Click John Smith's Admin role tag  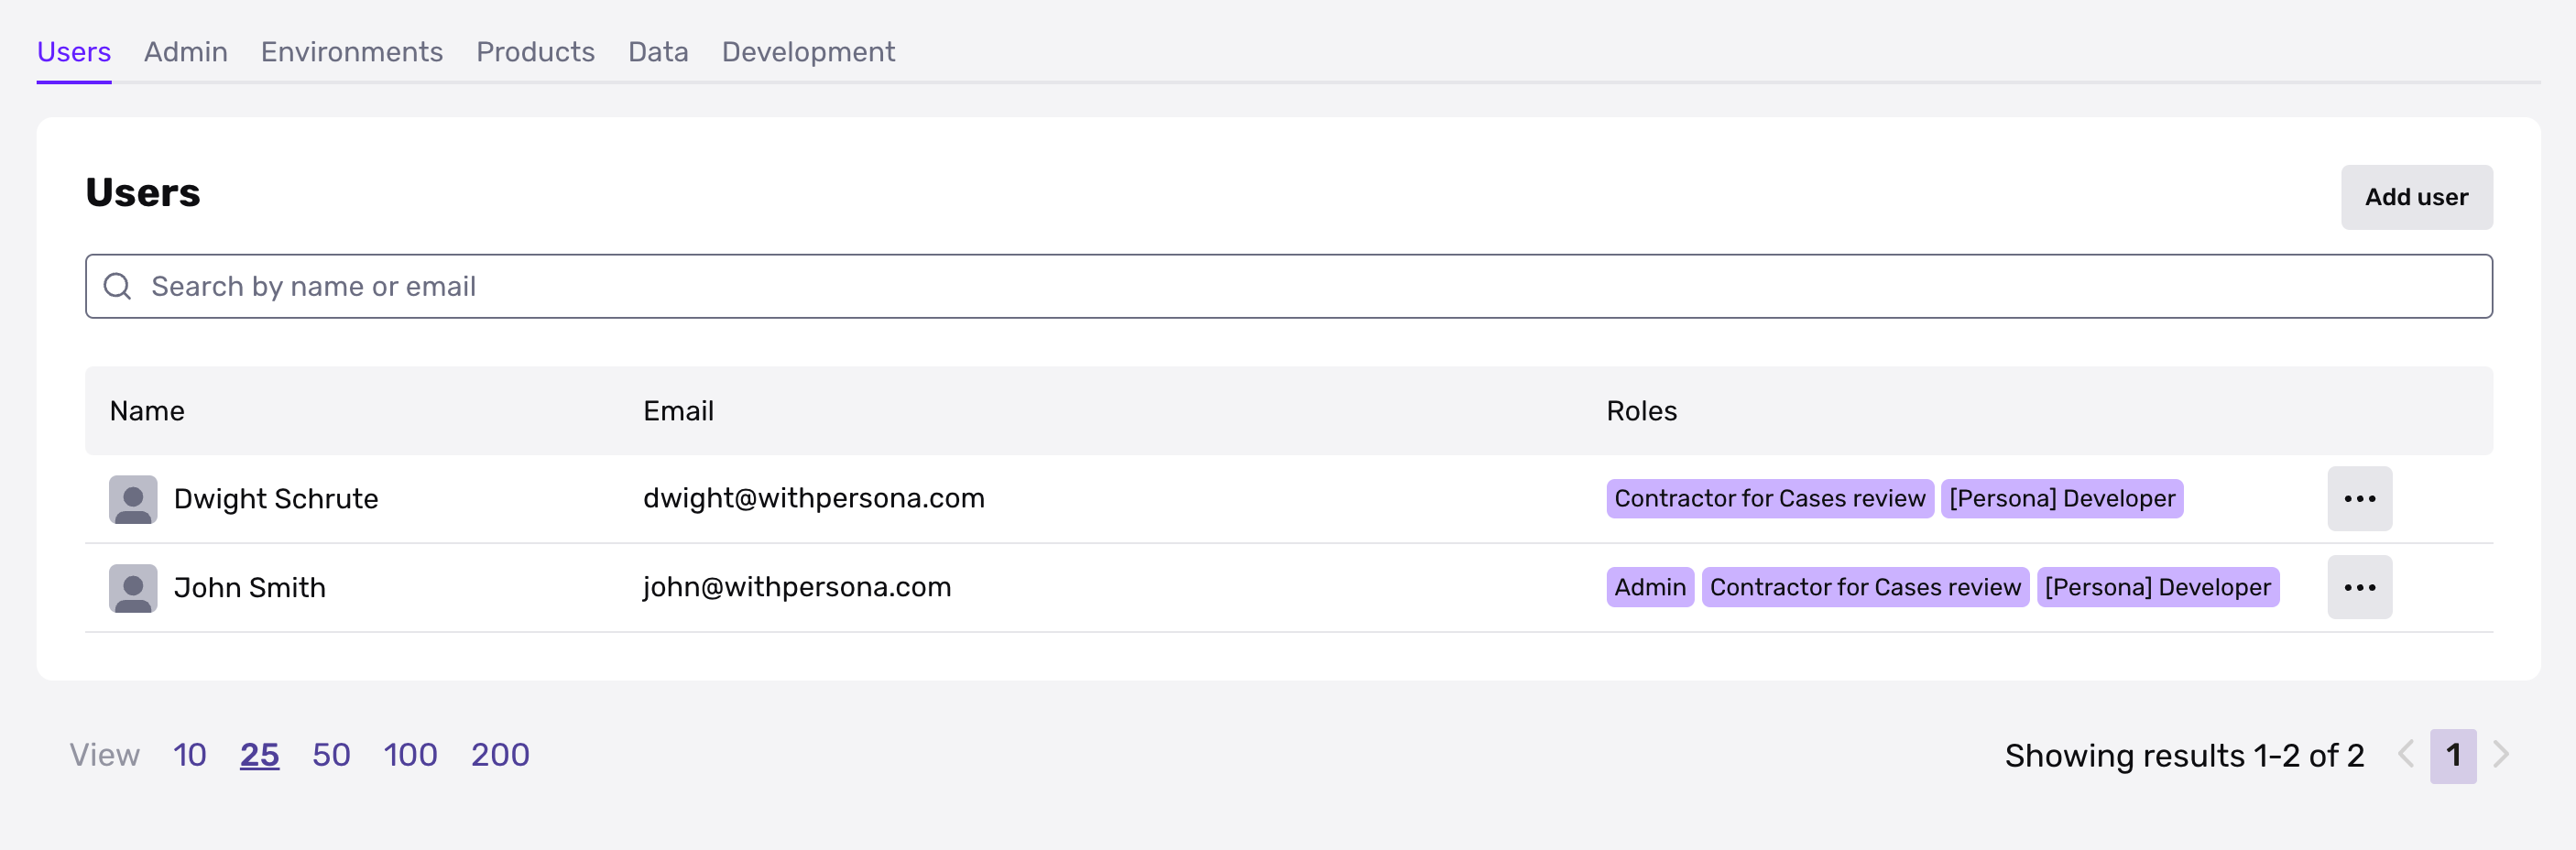1649,588
